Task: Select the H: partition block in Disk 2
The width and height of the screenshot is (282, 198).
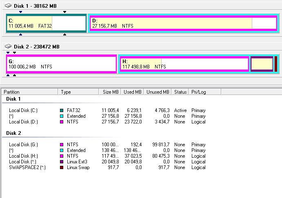Action: (184, 64)
